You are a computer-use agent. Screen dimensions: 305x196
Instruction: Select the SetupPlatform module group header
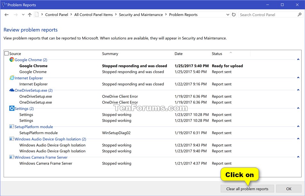point(34,127)
